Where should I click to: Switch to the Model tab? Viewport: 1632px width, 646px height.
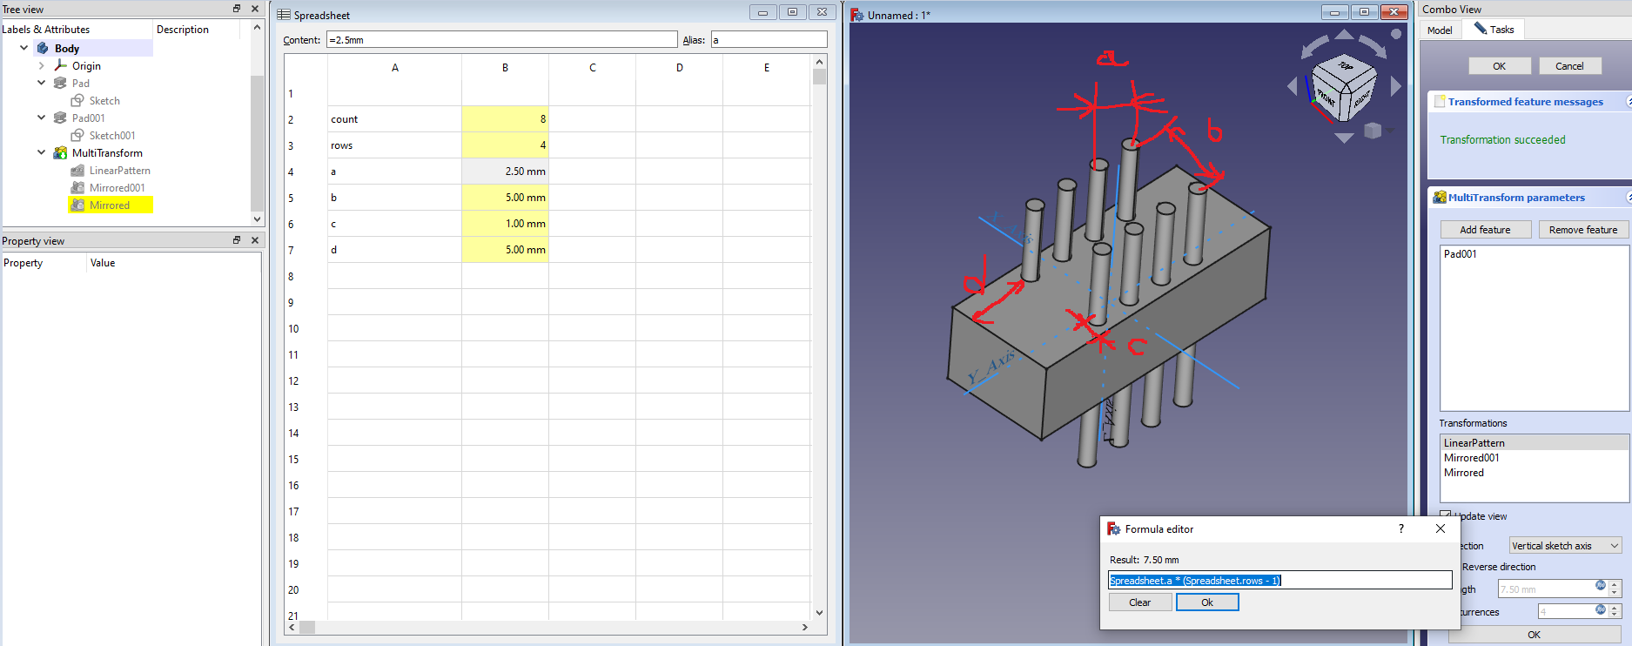point(1440,30)
